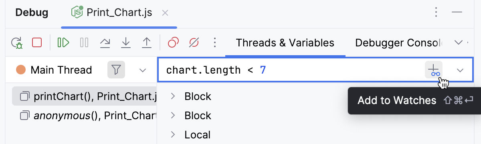Select the printChart() stack frame
Image resolution: width=481 pixels, height=144 pixels.
pos(85,96)
